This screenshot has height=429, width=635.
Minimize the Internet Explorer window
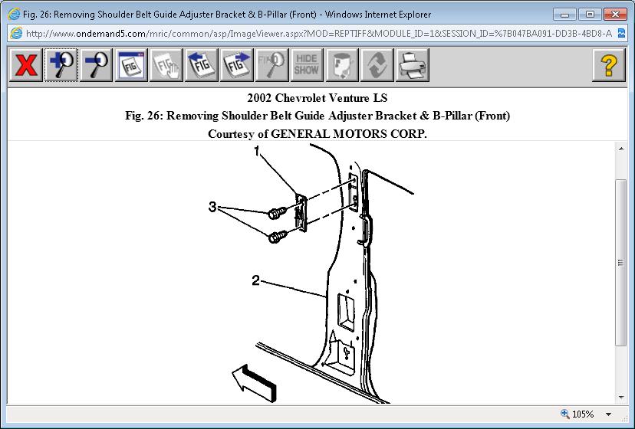565,15
